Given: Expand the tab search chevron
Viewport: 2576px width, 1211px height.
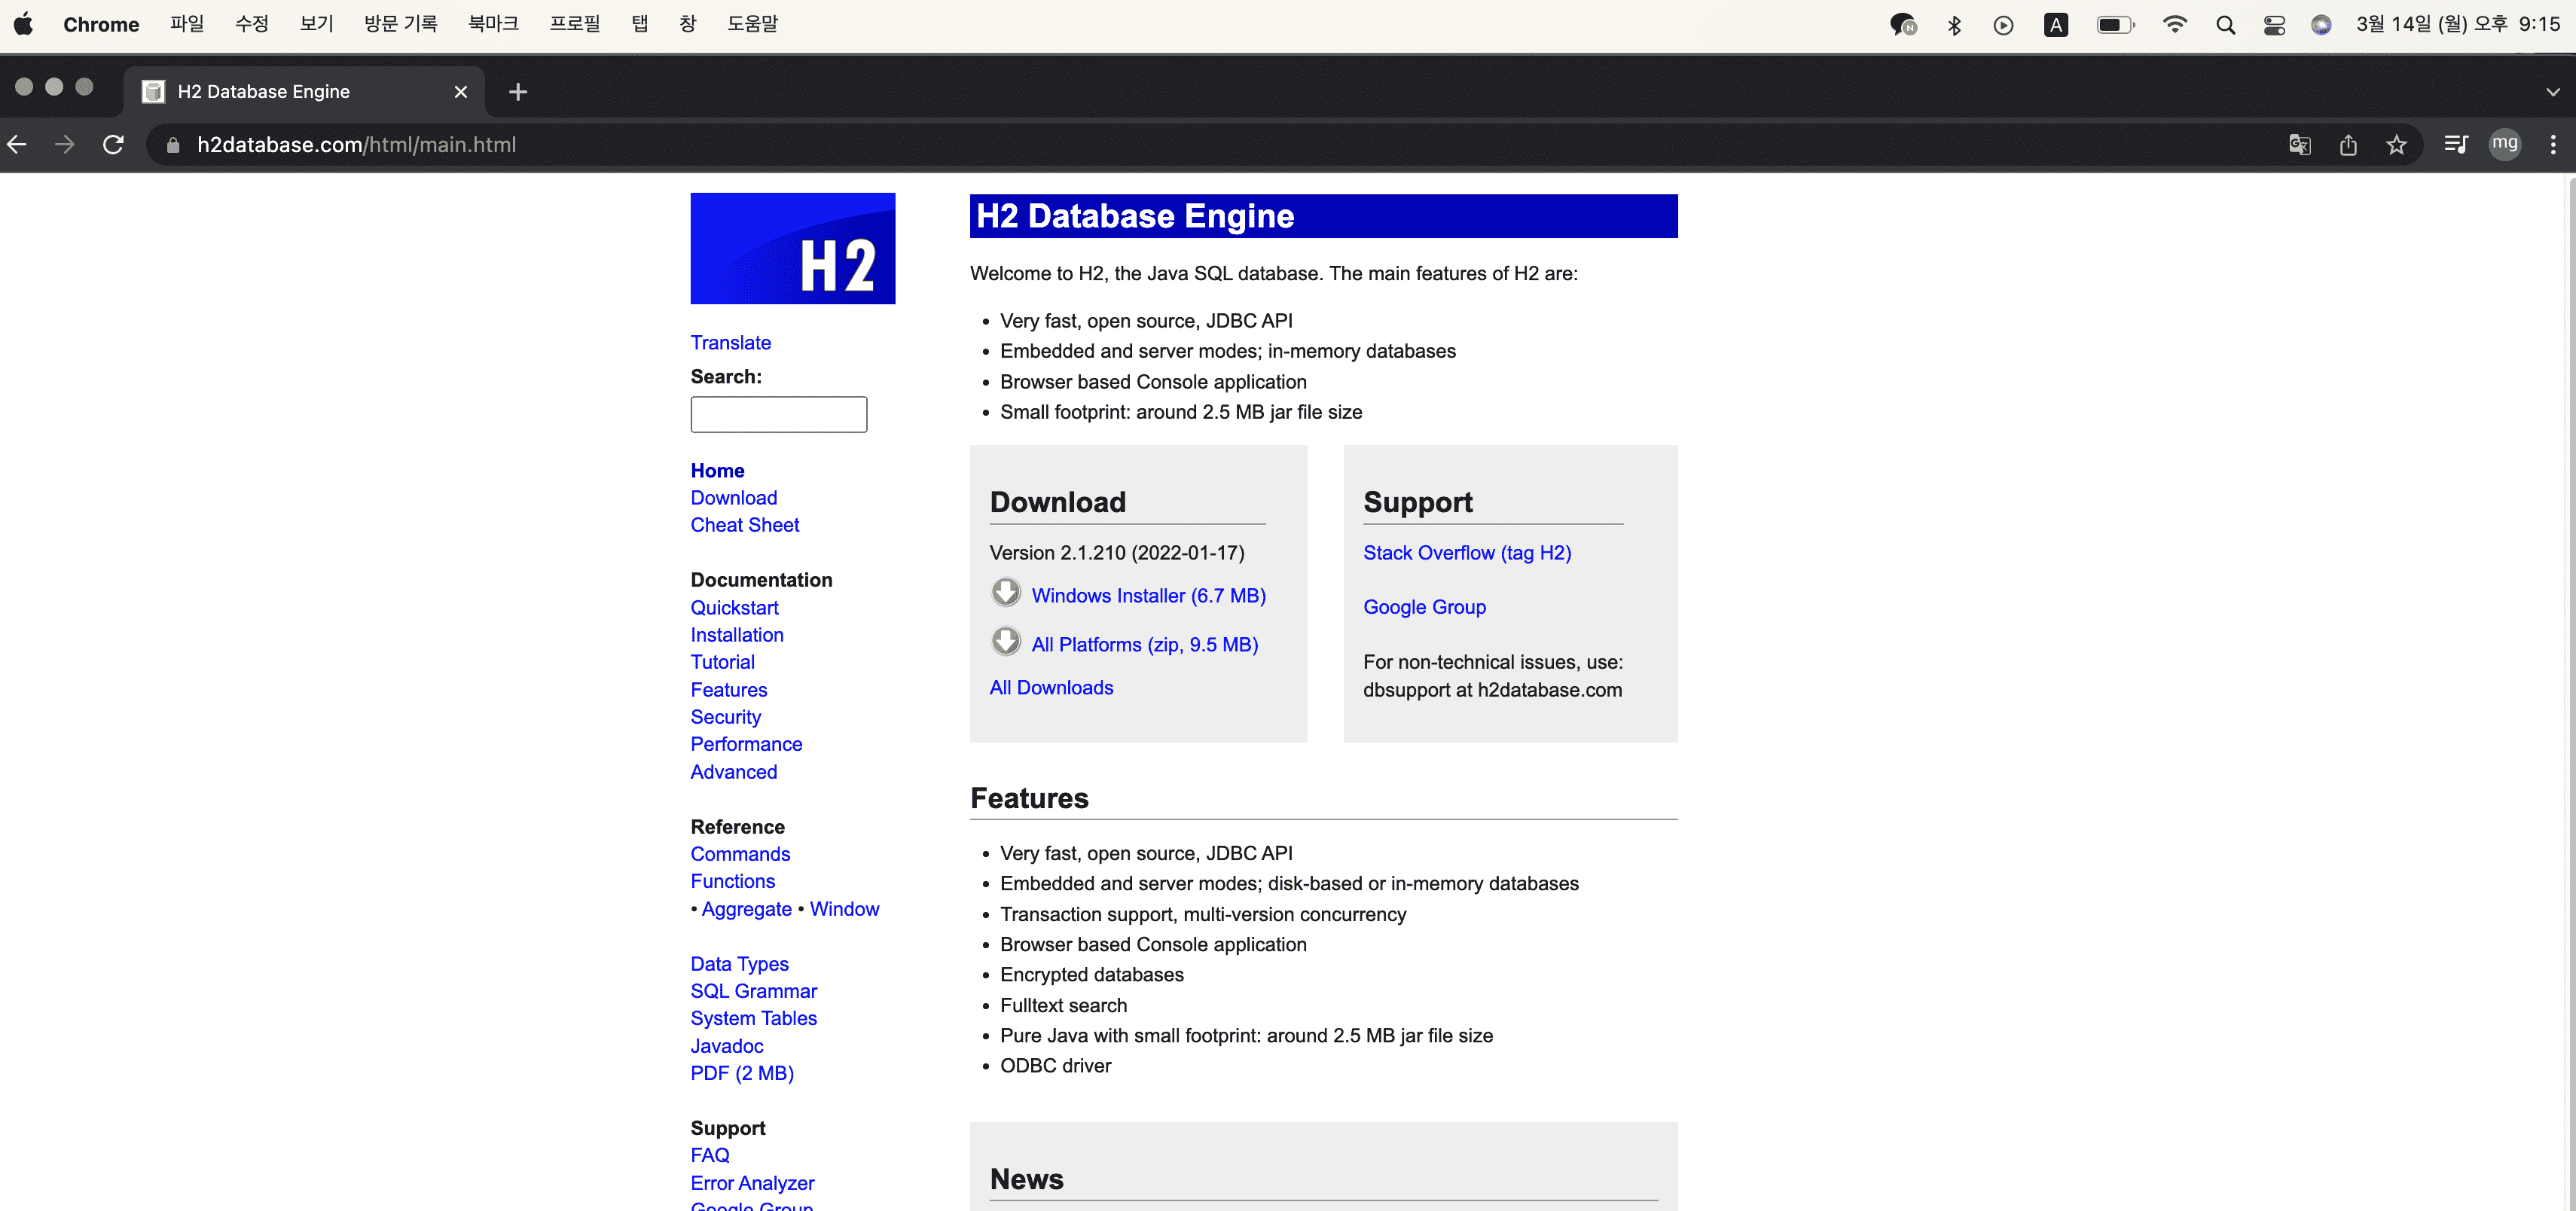Looking at the screenshot, I should (x=2552, y=92).
